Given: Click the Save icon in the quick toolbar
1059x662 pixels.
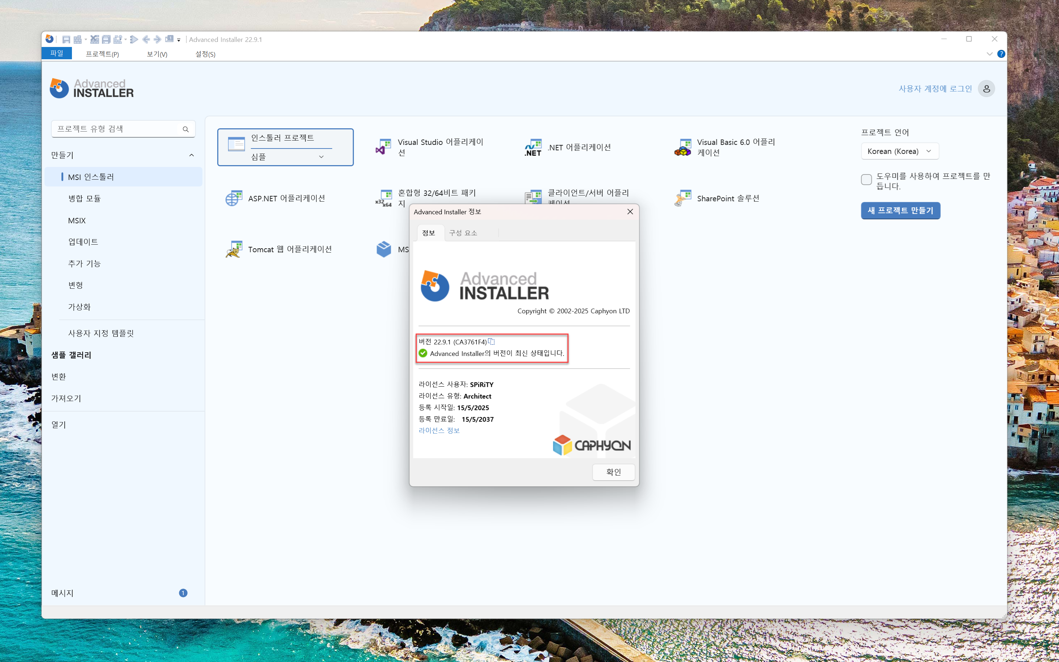Looking at the screenshot, I should pos(66,39).
